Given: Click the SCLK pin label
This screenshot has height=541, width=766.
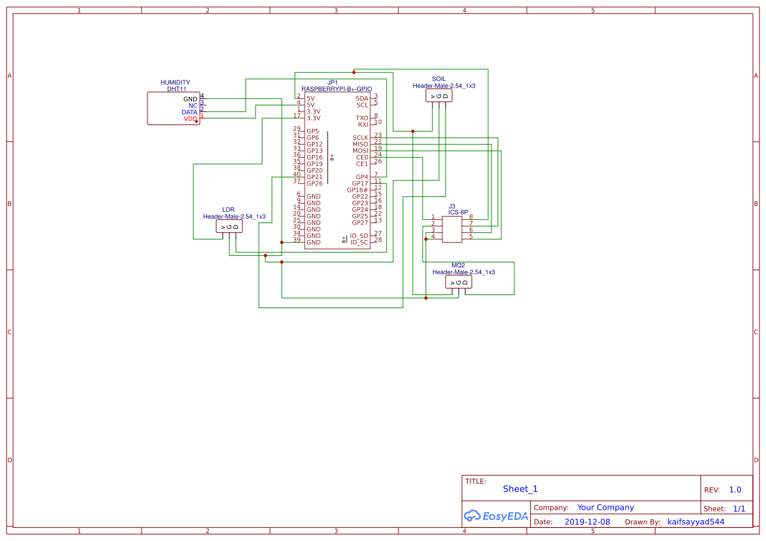Looking at the screenshot, I should [x=360, y=137].
